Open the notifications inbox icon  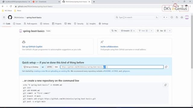182,17
